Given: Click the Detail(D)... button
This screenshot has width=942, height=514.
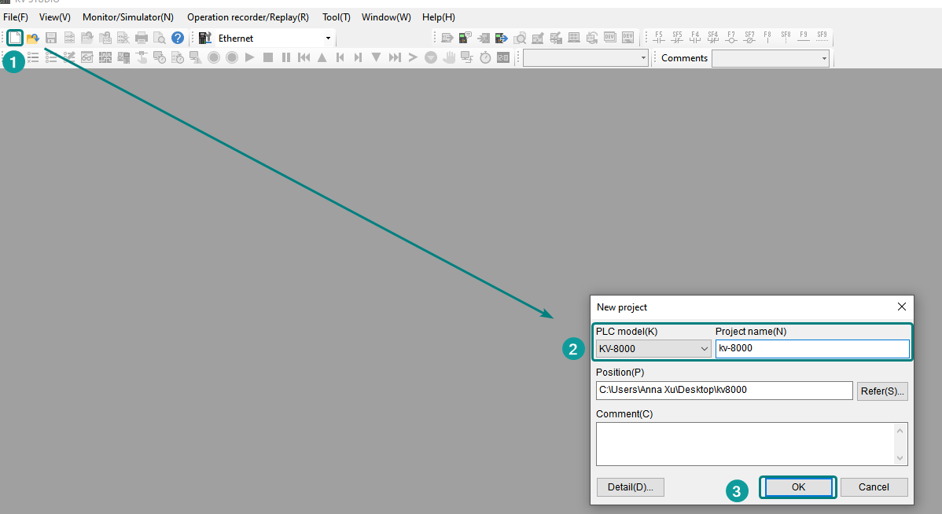Looking at the screenshot, I should pyautogui.click(x=630, y=487).
